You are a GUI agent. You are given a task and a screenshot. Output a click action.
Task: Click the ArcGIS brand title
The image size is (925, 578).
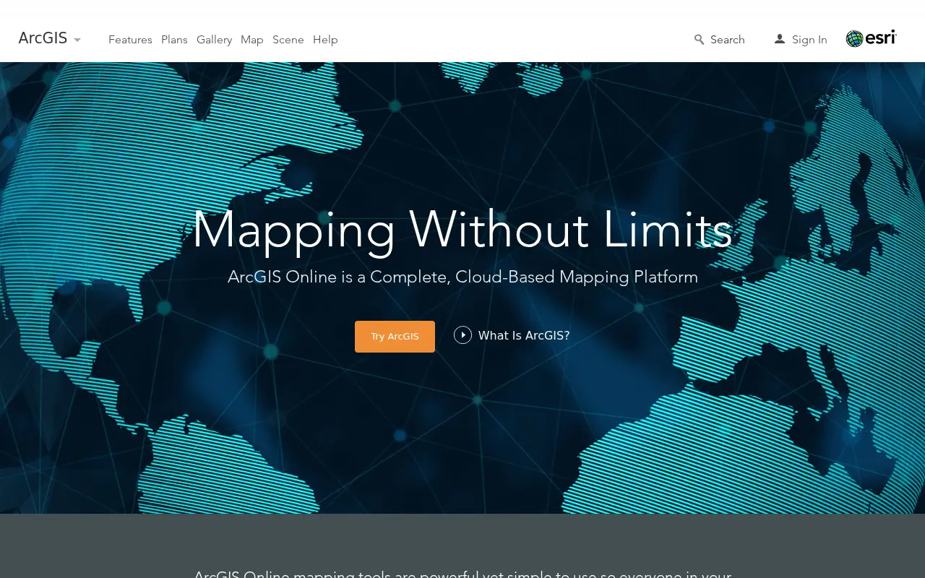[43, 38]
